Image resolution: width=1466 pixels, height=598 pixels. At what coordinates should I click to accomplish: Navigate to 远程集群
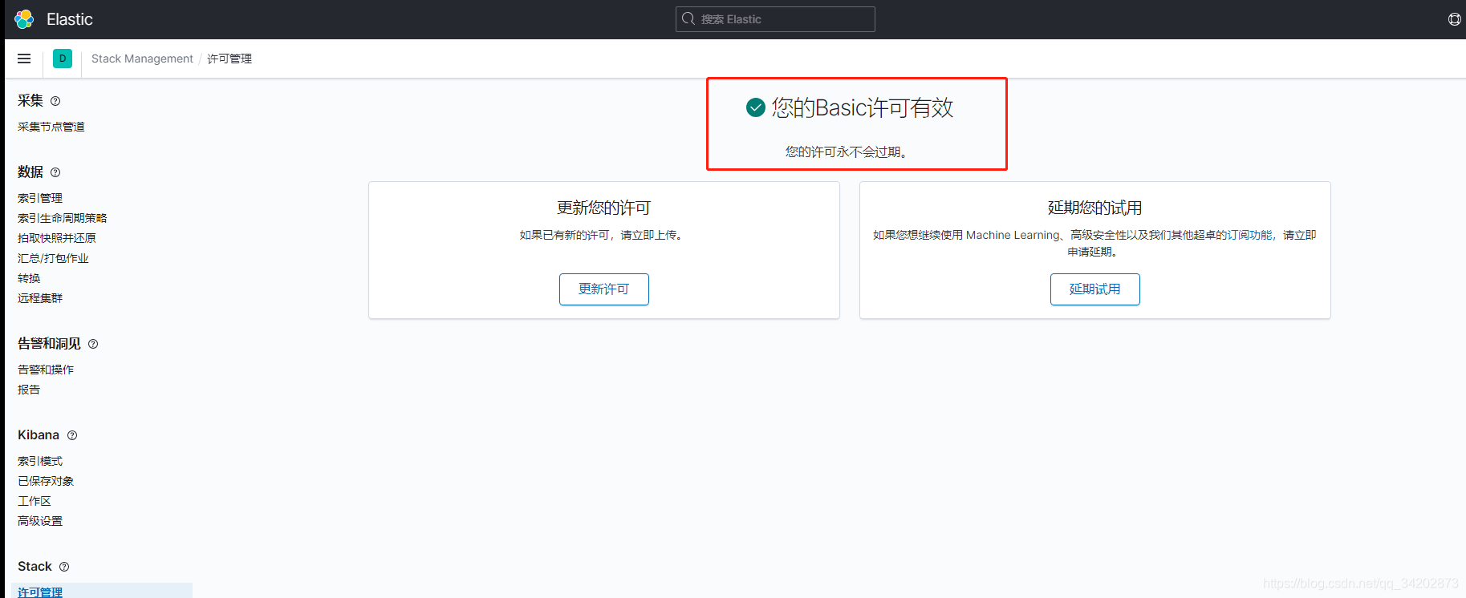pyautogui.click(x=40, y=298)
